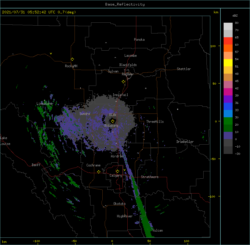Viewport: 250px width, 245px height.
Task: Pick the royal blue swatch between 33 and 36
Action: pyautogui.click(x=228, y=106)
